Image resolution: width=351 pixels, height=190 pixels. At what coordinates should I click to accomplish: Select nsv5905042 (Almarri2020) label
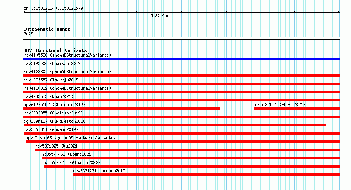[x=72, y=162]
